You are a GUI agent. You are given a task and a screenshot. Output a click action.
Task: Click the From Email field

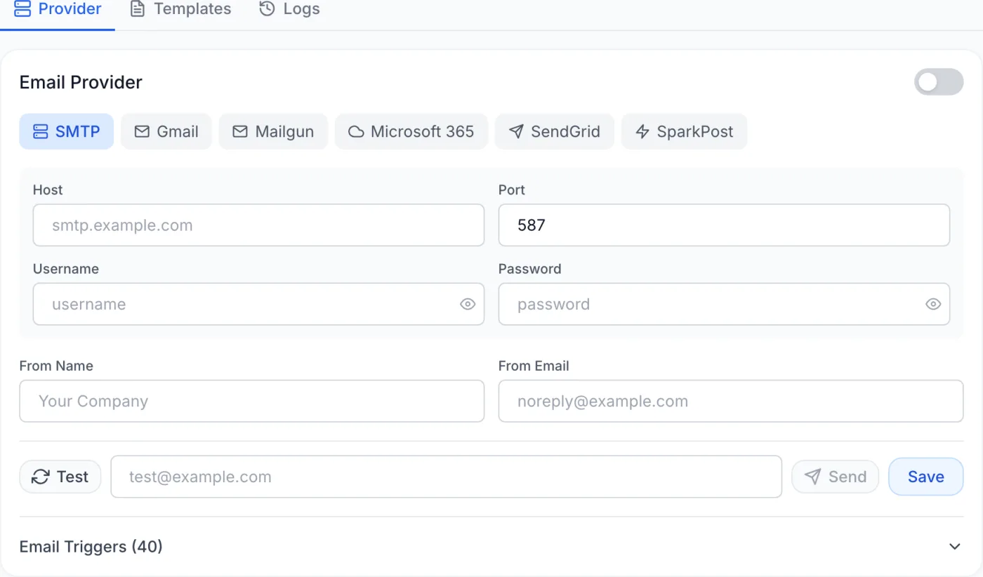pyautogui.click(x=731, y=401)
